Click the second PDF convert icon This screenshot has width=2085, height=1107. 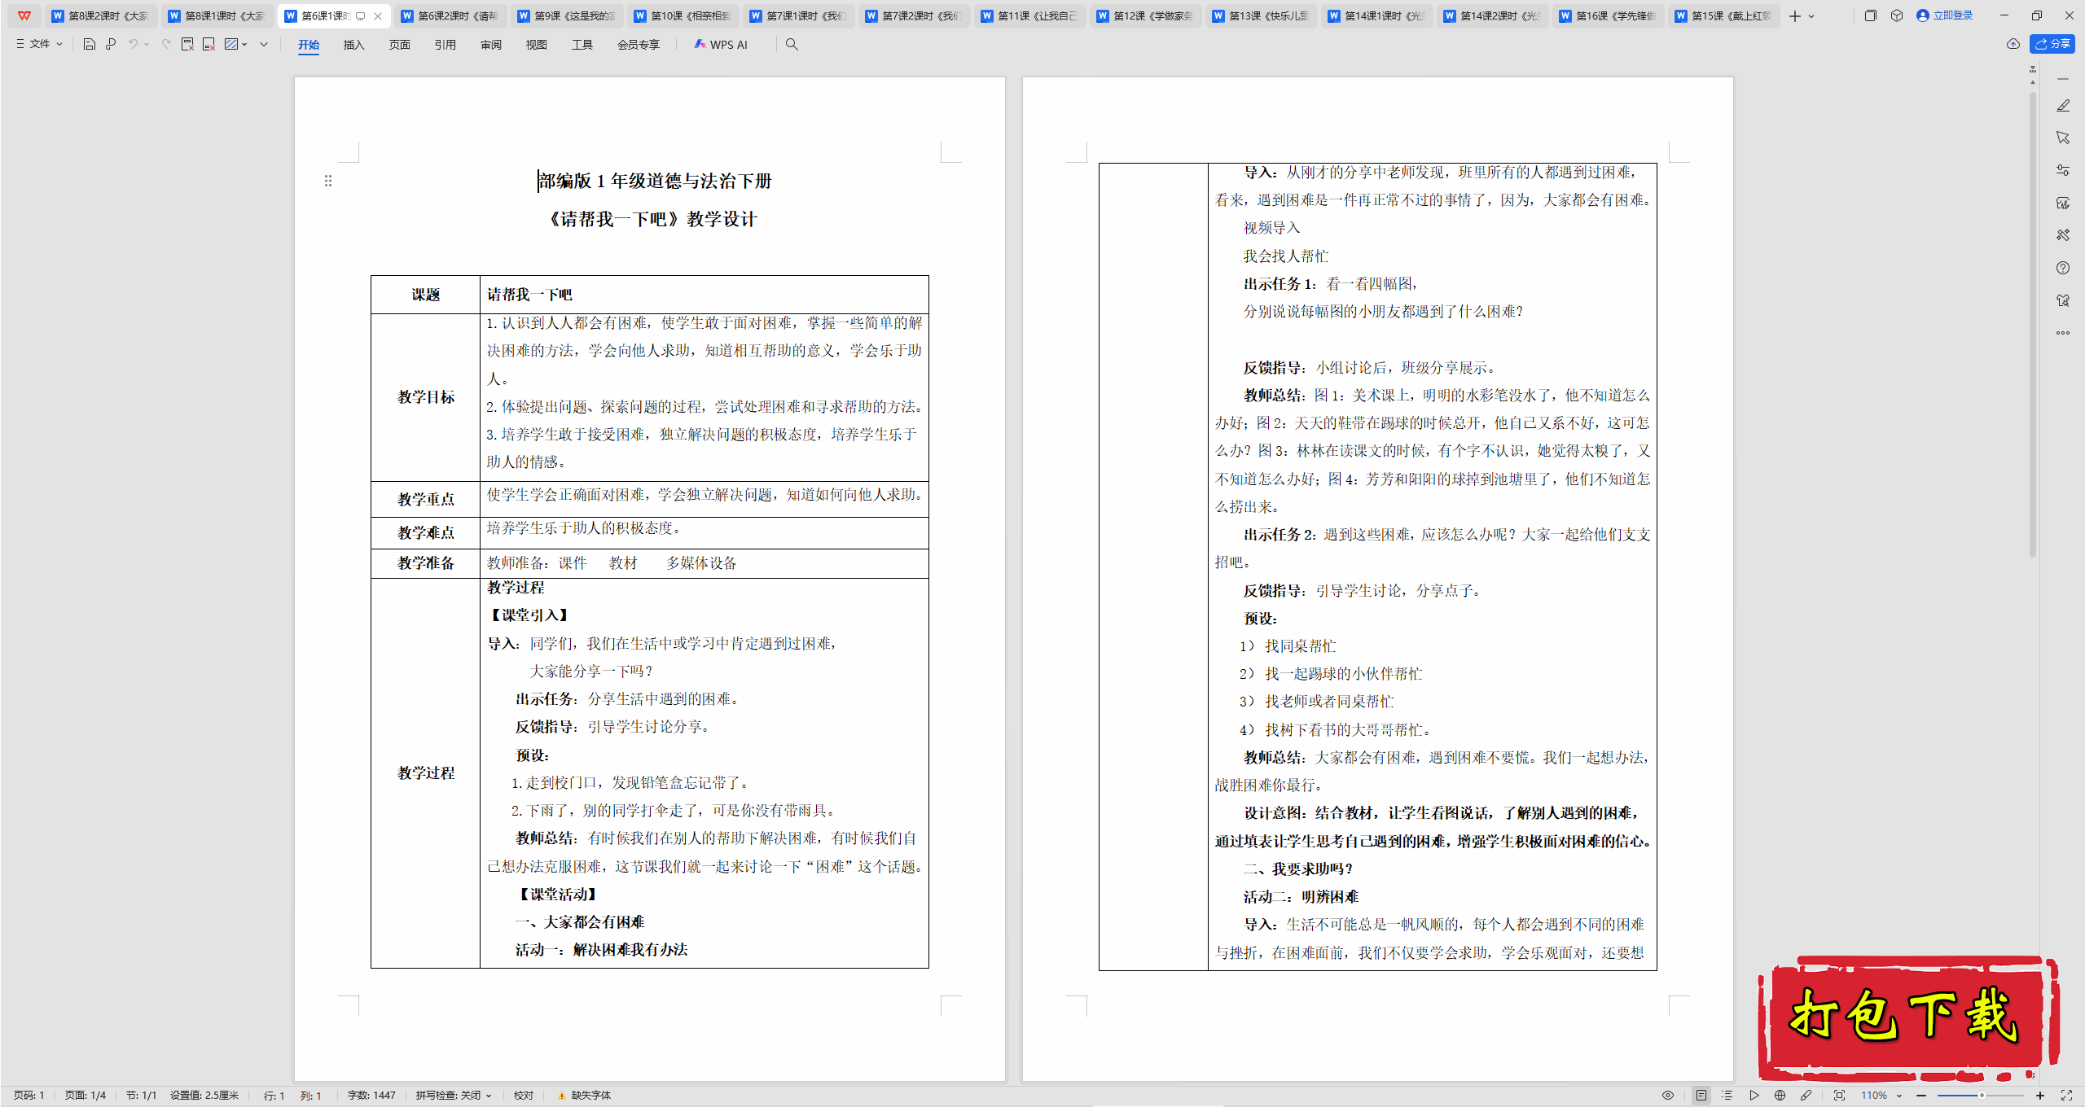point(209,45)
